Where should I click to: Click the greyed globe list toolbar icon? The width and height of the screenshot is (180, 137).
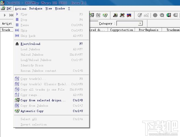click(175, 15)
